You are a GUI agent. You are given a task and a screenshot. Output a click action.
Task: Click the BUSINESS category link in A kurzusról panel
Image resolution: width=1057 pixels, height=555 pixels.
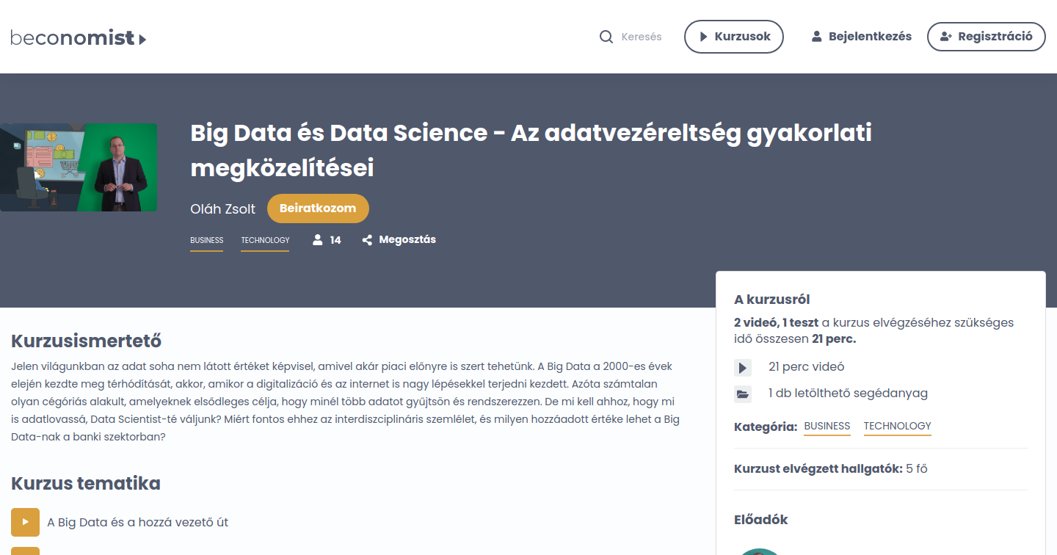[x=827, y=426]
